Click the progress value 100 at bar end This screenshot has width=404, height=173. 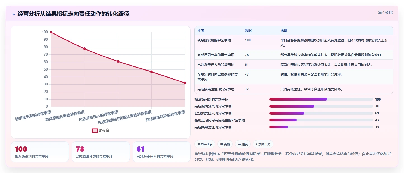click(378, 100)
